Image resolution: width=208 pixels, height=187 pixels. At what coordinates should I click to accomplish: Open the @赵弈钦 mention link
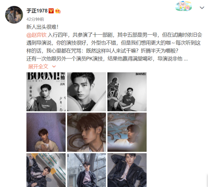[x=36, y=35]
